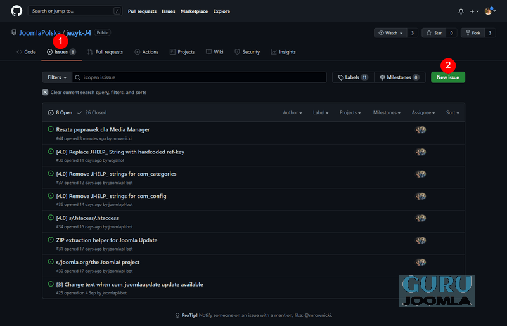Expand the Projects filter dropdown
Screen dimensions: 507x326
pyautogui.click(x=350, y=113)
